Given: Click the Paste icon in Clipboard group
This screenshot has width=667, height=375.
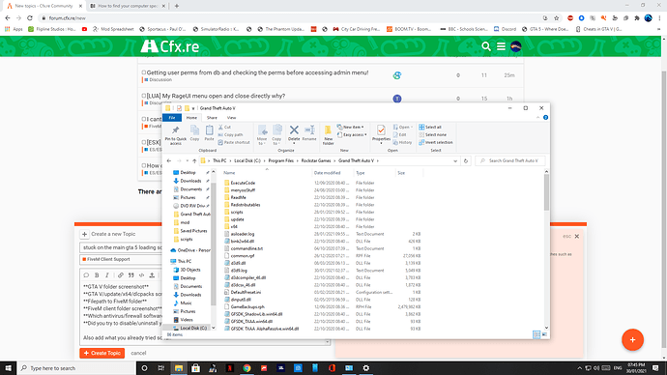Looking at the screenshot, I should coord(210,133).
